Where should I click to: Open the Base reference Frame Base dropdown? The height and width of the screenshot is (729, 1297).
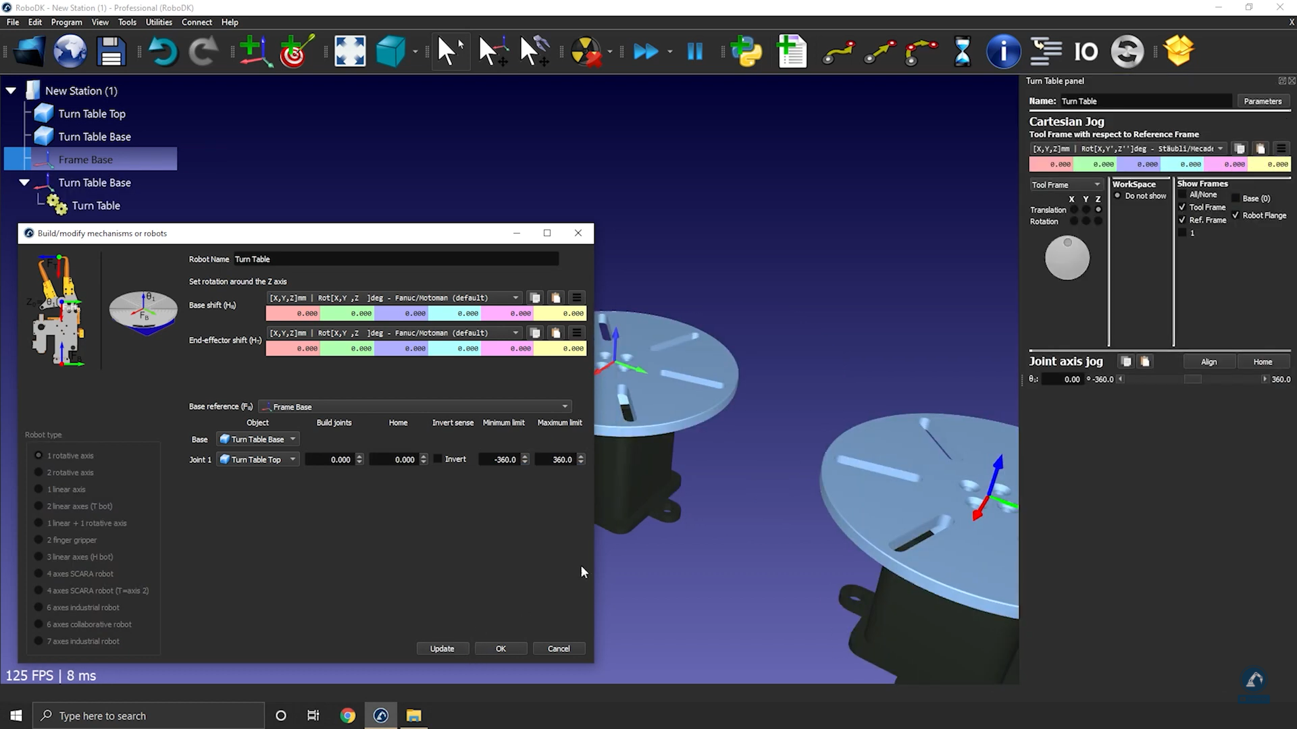tap(415, 406)
